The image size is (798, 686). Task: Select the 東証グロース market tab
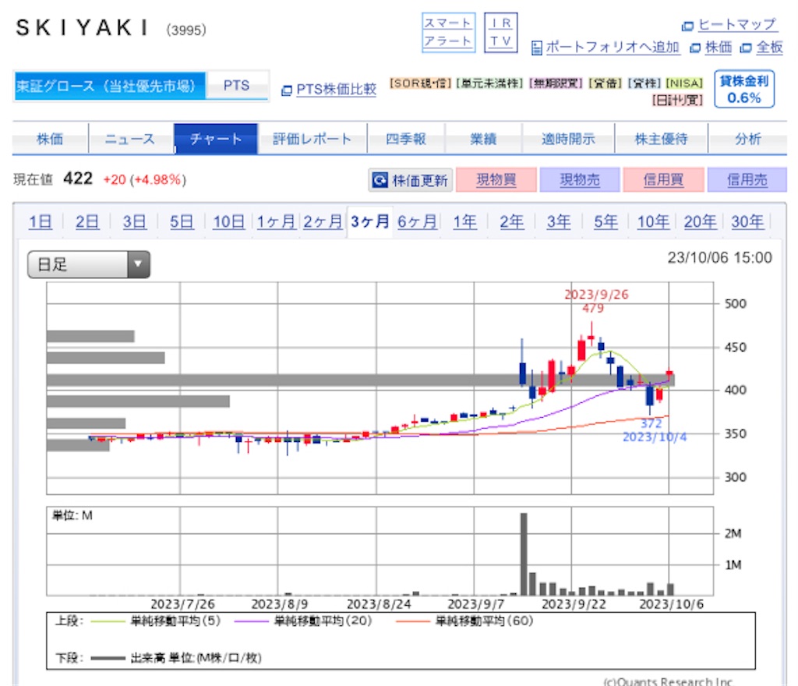(109, 86)
